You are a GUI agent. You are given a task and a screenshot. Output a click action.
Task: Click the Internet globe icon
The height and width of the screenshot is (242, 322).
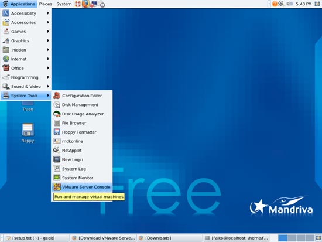pos(6,59)
